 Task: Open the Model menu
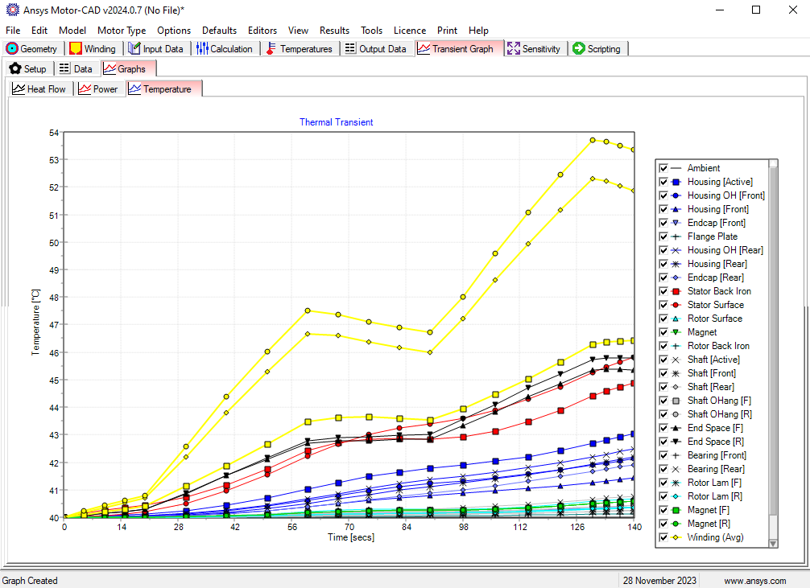[72, 31]
